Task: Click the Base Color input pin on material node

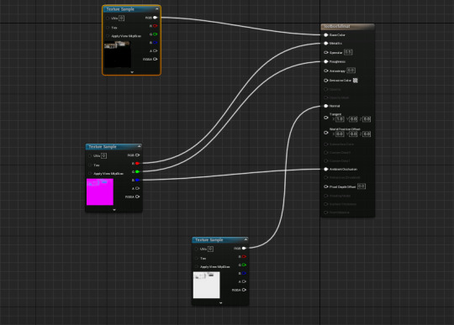Action: (326, 35)
